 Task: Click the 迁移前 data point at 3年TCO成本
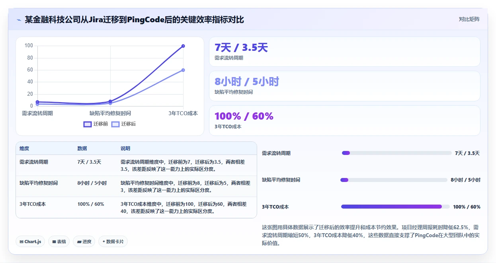(183, 46)
